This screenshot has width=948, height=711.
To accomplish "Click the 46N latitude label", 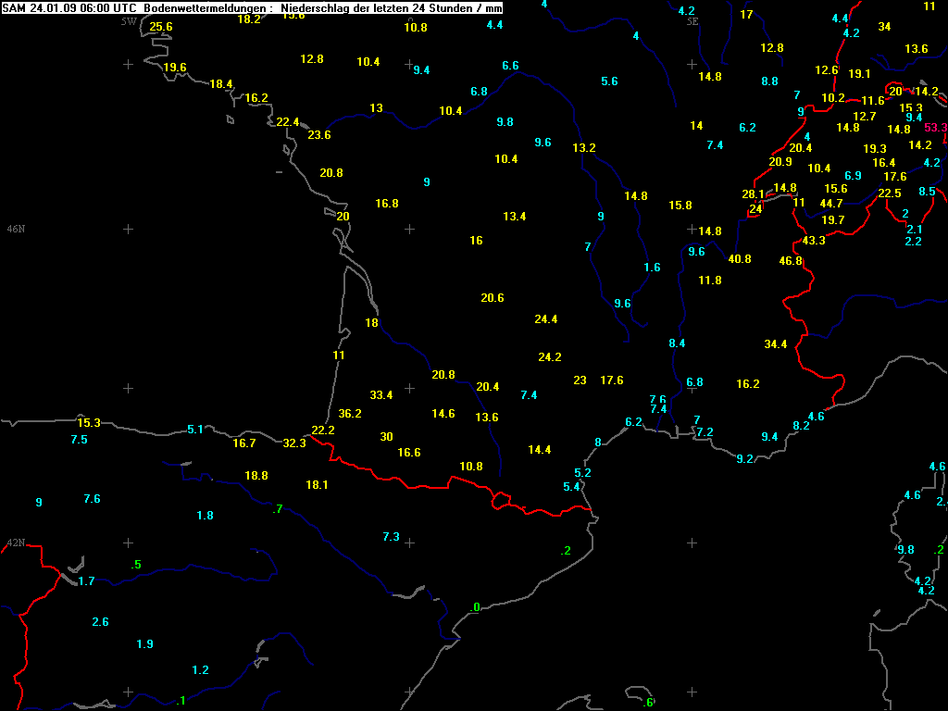I will (x=16, y=228).
